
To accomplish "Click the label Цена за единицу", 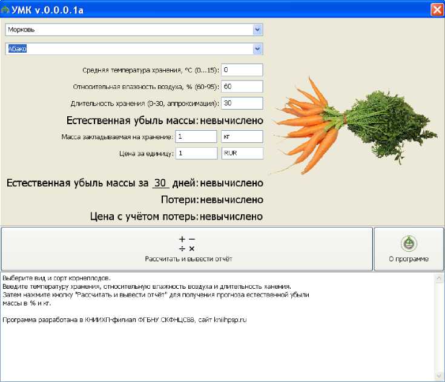I will click(x=147, y=154).
